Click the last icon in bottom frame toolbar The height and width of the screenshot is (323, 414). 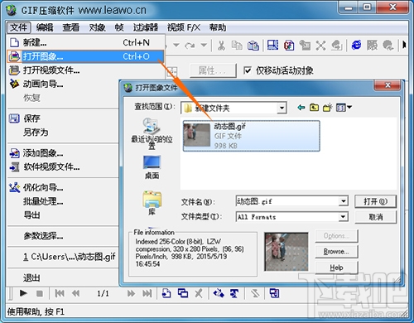[274, 293]
